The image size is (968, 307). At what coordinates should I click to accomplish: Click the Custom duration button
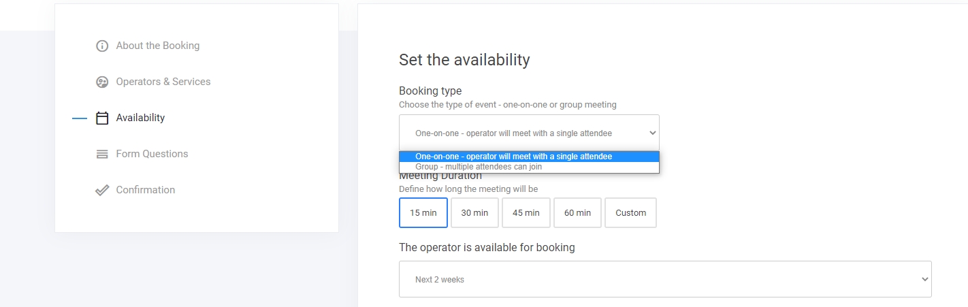click(630, 212)
